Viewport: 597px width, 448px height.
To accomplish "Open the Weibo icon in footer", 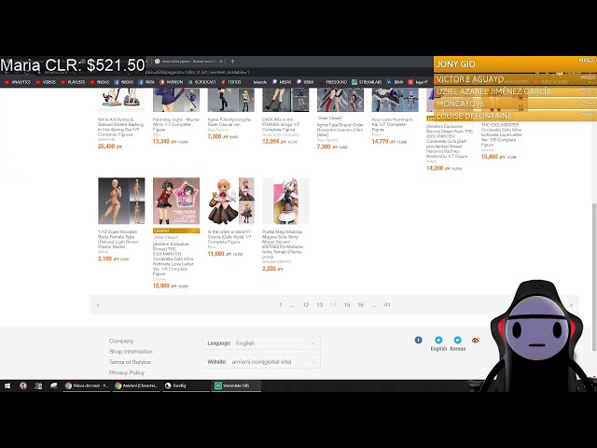I will [x=475, y=340].
